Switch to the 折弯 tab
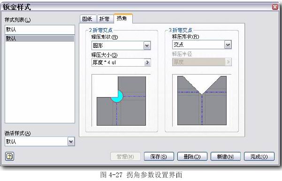The width and height of the screenshot is (282, 181). pos(105,19)
